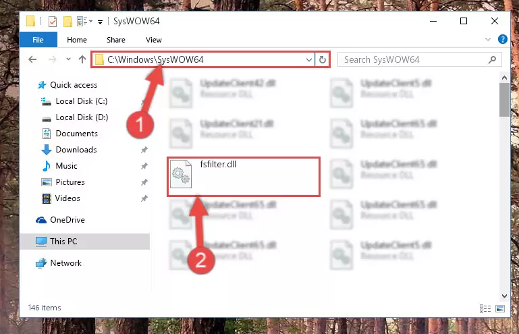Close the SysWOW64 Explorer window
This screenshot has height=334, width=519.
(495, 21)
